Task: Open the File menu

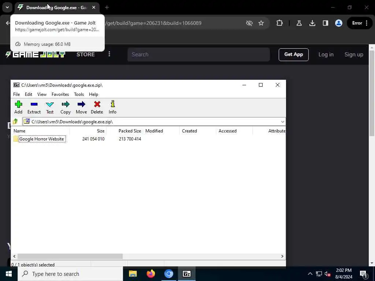Action: [16, 94]
